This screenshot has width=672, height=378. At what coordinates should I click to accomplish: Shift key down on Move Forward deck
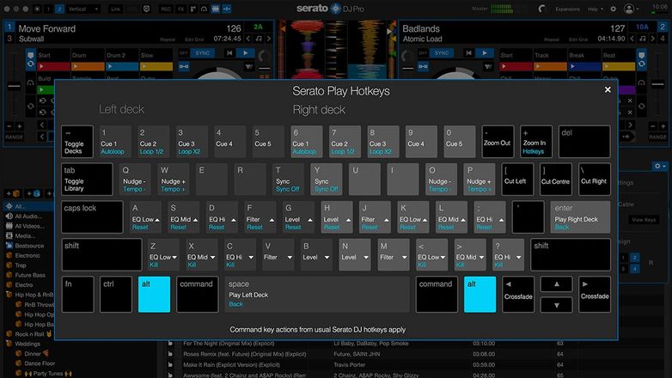point(248,39)
